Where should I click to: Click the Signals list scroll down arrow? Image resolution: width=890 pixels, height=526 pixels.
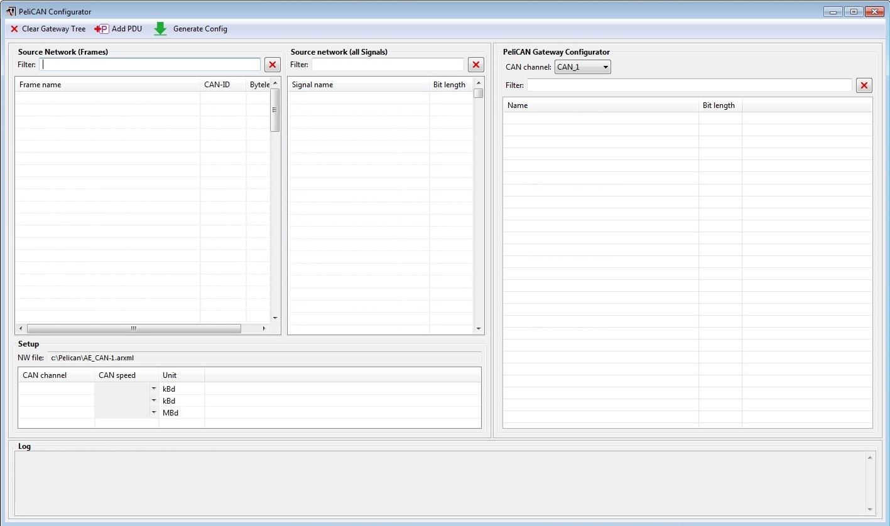tap(479, 329)
